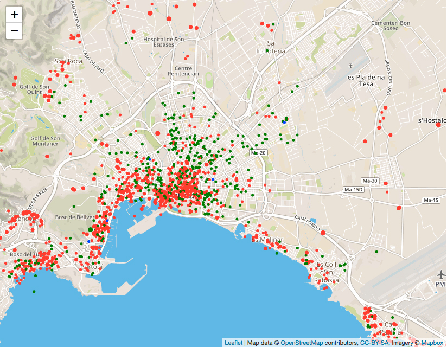Open the Mapbox imagery link
Image resolution: width=447 pixels, height=347 pixels.
[x=432, y=343]
